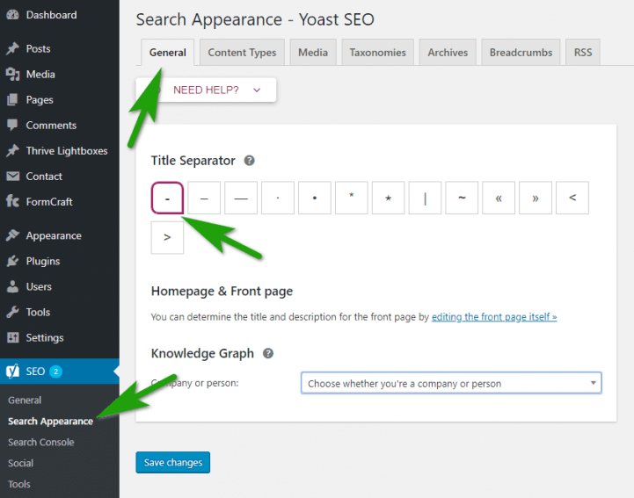This screenshot has width=634, height=498.
Task: Open the Settings menu label
Action: coord(45,338)
